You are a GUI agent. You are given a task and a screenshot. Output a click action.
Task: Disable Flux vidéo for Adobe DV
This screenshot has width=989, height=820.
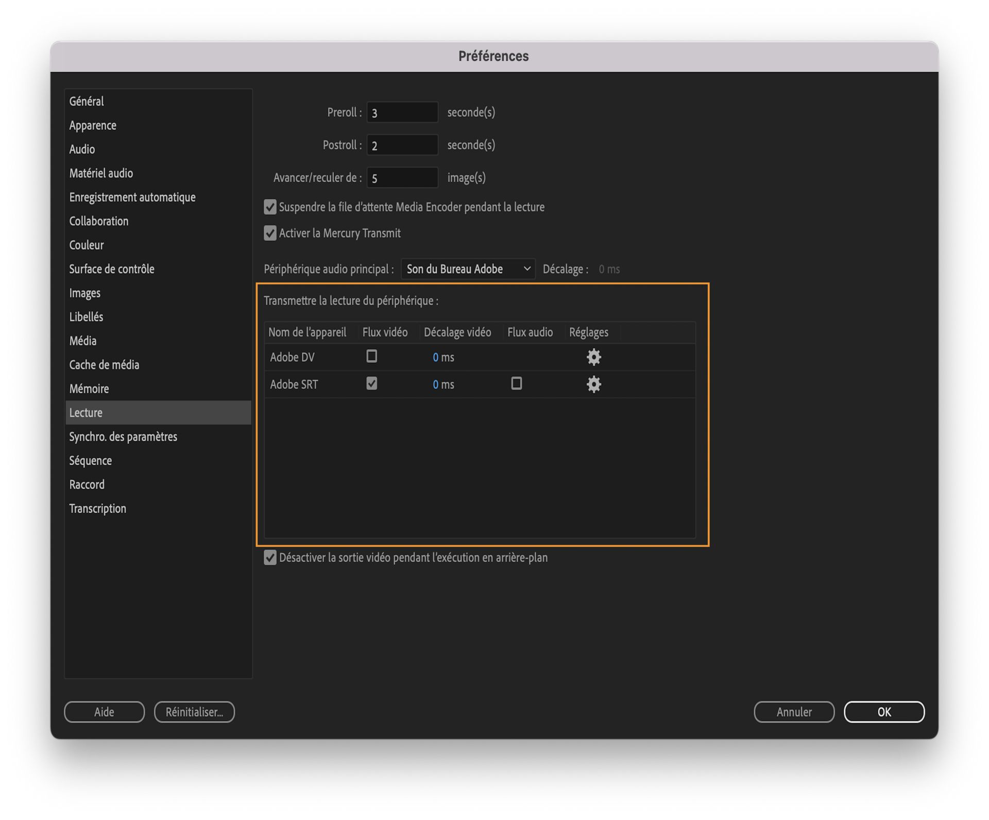tap(370, 356)
